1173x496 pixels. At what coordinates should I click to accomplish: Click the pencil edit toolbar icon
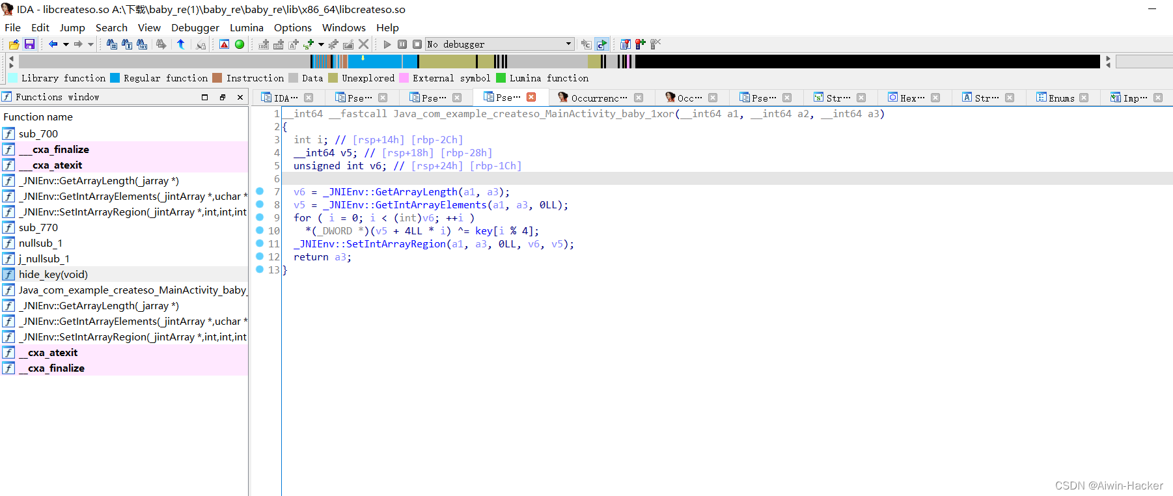click(x=348, y=44)
